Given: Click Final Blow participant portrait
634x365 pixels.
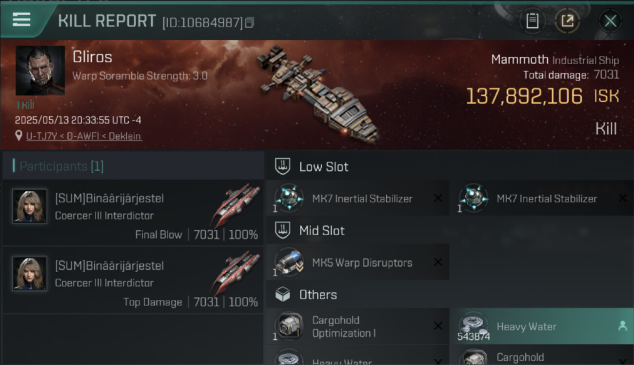Looking at the screenshot, I should tap(30, 206).
